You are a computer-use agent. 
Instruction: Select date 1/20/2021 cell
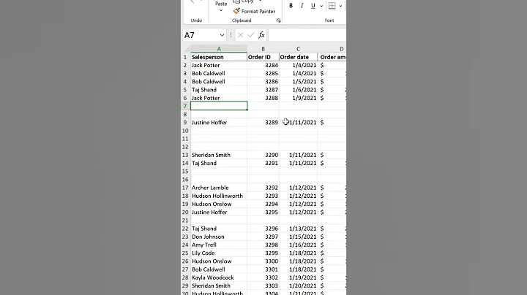298,286
